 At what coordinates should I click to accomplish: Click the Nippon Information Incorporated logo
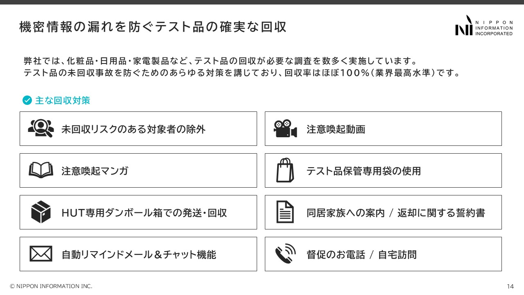483,27
